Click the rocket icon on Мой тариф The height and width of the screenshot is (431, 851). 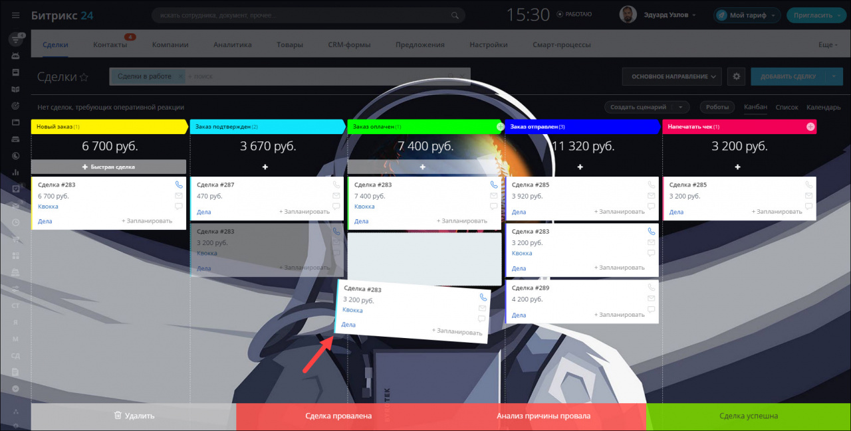coord(723,15)
